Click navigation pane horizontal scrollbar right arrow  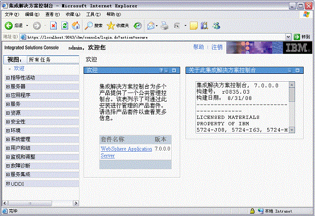76,203
